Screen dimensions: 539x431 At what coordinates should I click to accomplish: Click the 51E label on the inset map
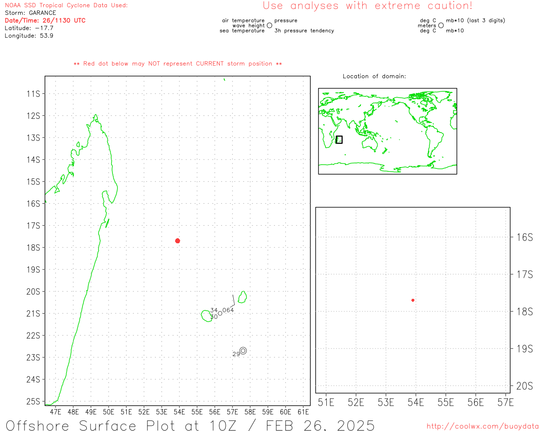(326, 402)
